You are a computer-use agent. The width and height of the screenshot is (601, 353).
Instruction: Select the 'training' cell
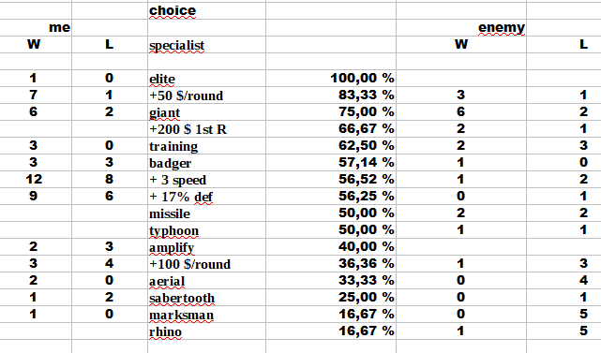pos(206,145)
